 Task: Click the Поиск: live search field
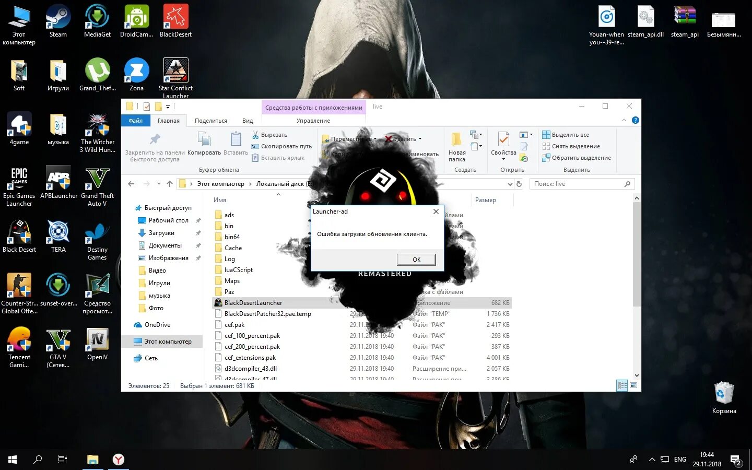point(582,184)
